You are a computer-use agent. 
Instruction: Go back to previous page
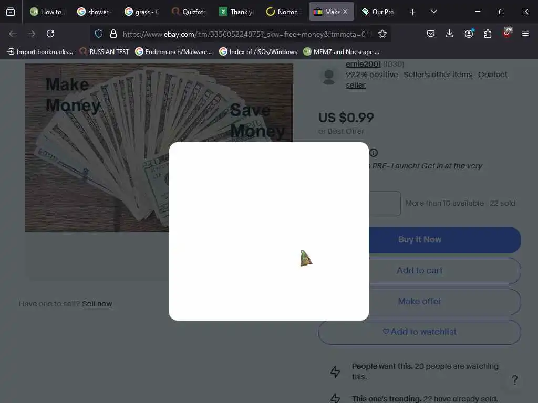(x=13, y=34)
